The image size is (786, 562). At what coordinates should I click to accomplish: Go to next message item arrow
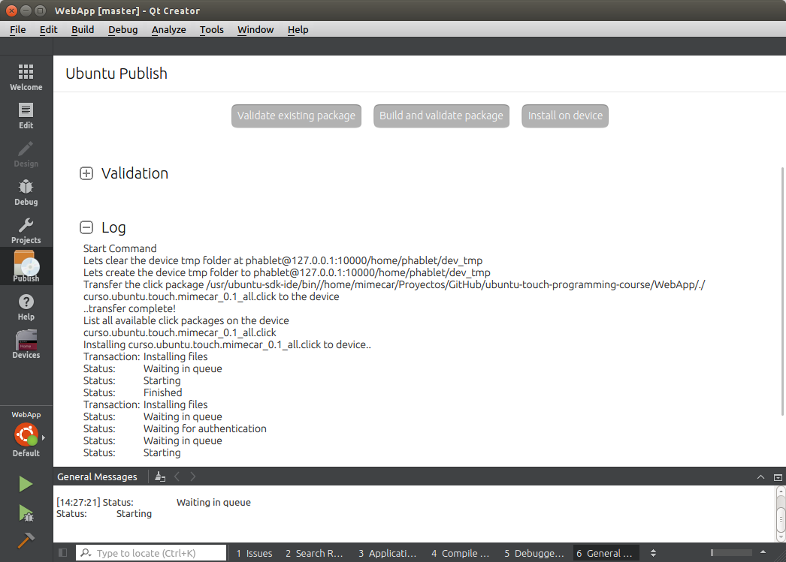(x=193, y=477)
